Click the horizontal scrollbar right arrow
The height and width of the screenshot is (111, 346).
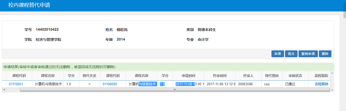click(x=328, y=90)
